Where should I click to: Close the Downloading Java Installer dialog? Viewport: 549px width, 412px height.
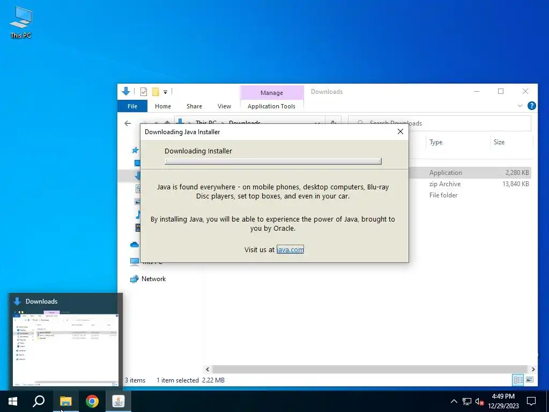(400, 131)
